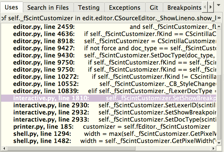Open the Testing tab
The image size is (224, 152).
point(89,8)
